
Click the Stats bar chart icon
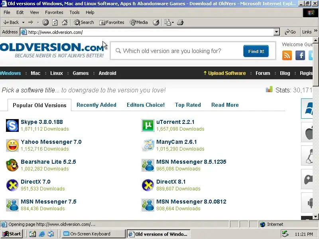click(269, 89)
